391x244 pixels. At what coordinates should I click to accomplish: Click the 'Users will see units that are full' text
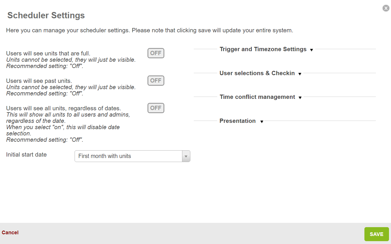(x=48, y=53)
